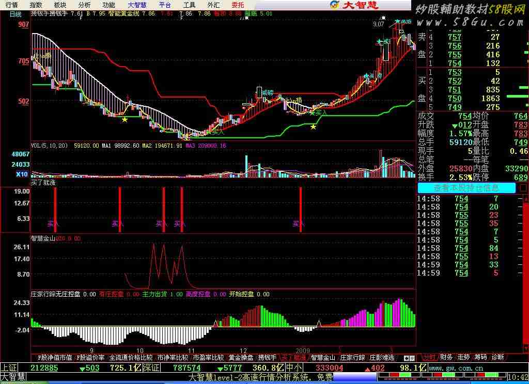Click the 2009 date axis label

click(303, 350)
